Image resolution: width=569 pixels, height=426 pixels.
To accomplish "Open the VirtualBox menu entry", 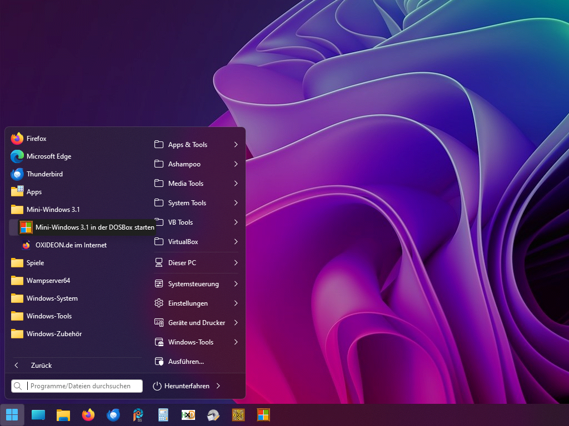I will point(196,242).
